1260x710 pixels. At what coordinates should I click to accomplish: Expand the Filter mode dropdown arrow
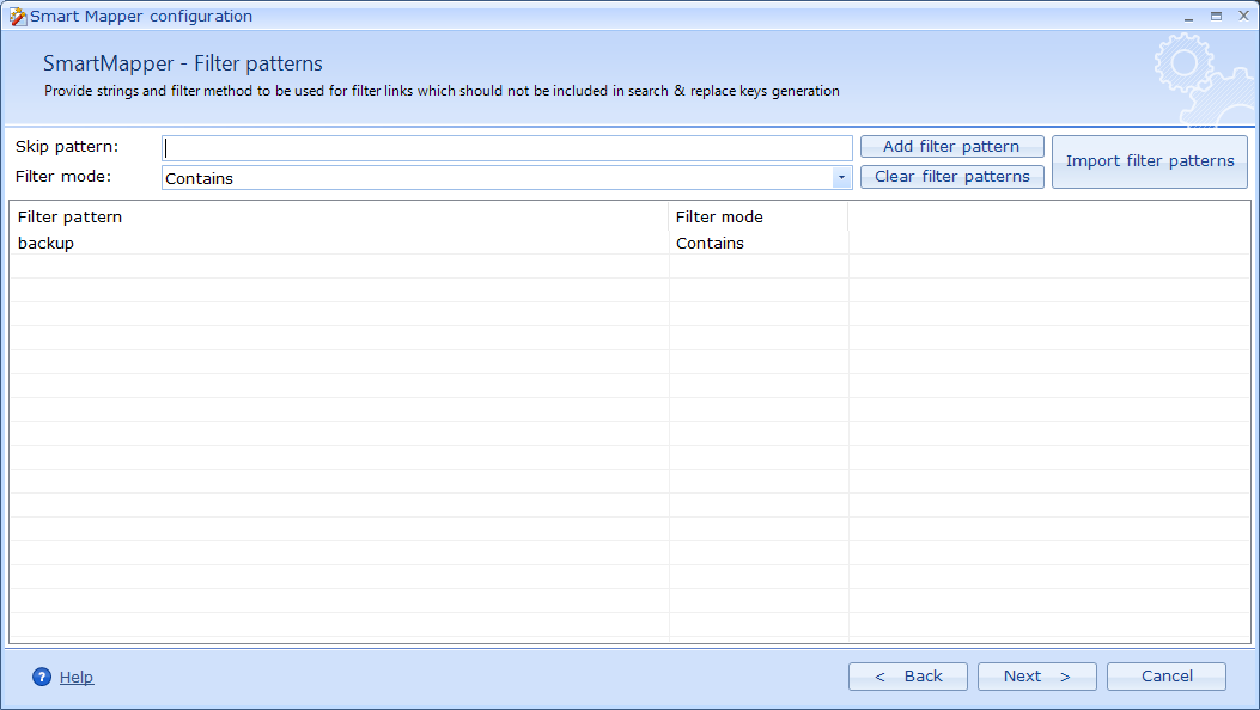click(841, 177)
